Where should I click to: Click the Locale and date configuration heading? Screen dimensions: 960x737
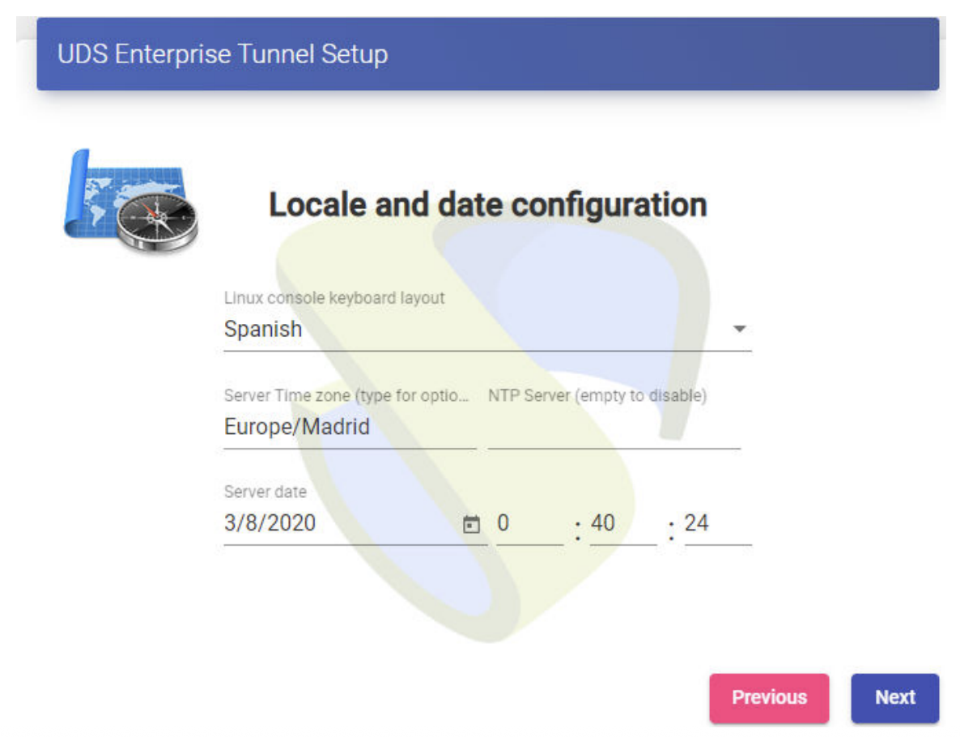click(x=487, y=205)
